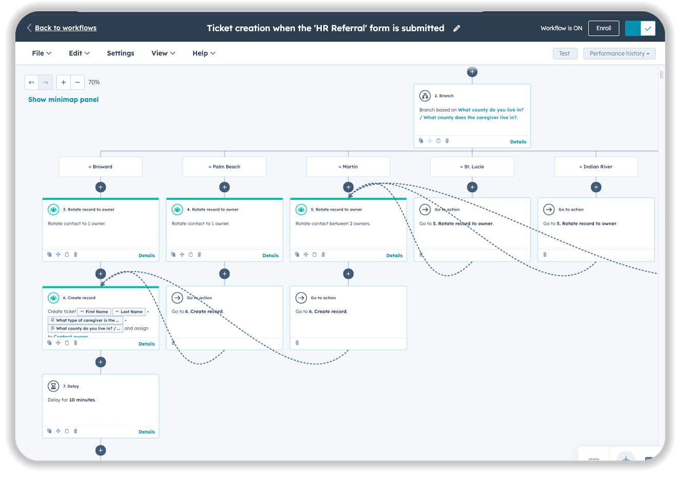Click the Last Name token in Create record

[x=129, y=312]
